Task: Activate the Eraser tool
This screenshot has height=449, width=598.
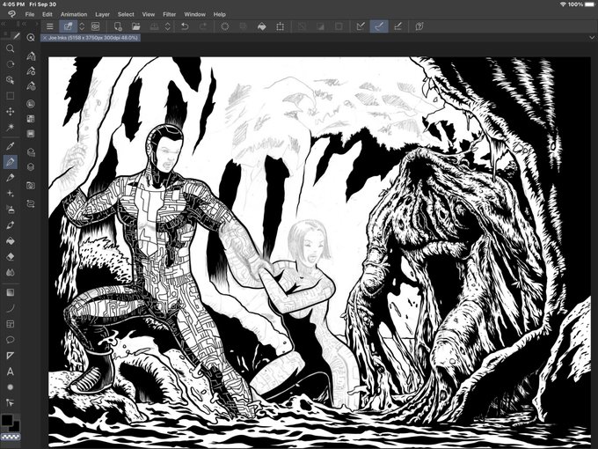Action: 10,255
